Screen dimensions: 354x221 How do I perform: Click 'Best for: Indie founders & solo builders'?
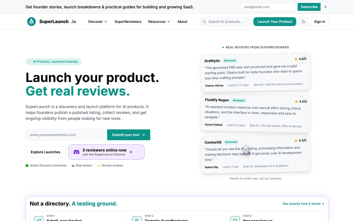coord(278,84)
